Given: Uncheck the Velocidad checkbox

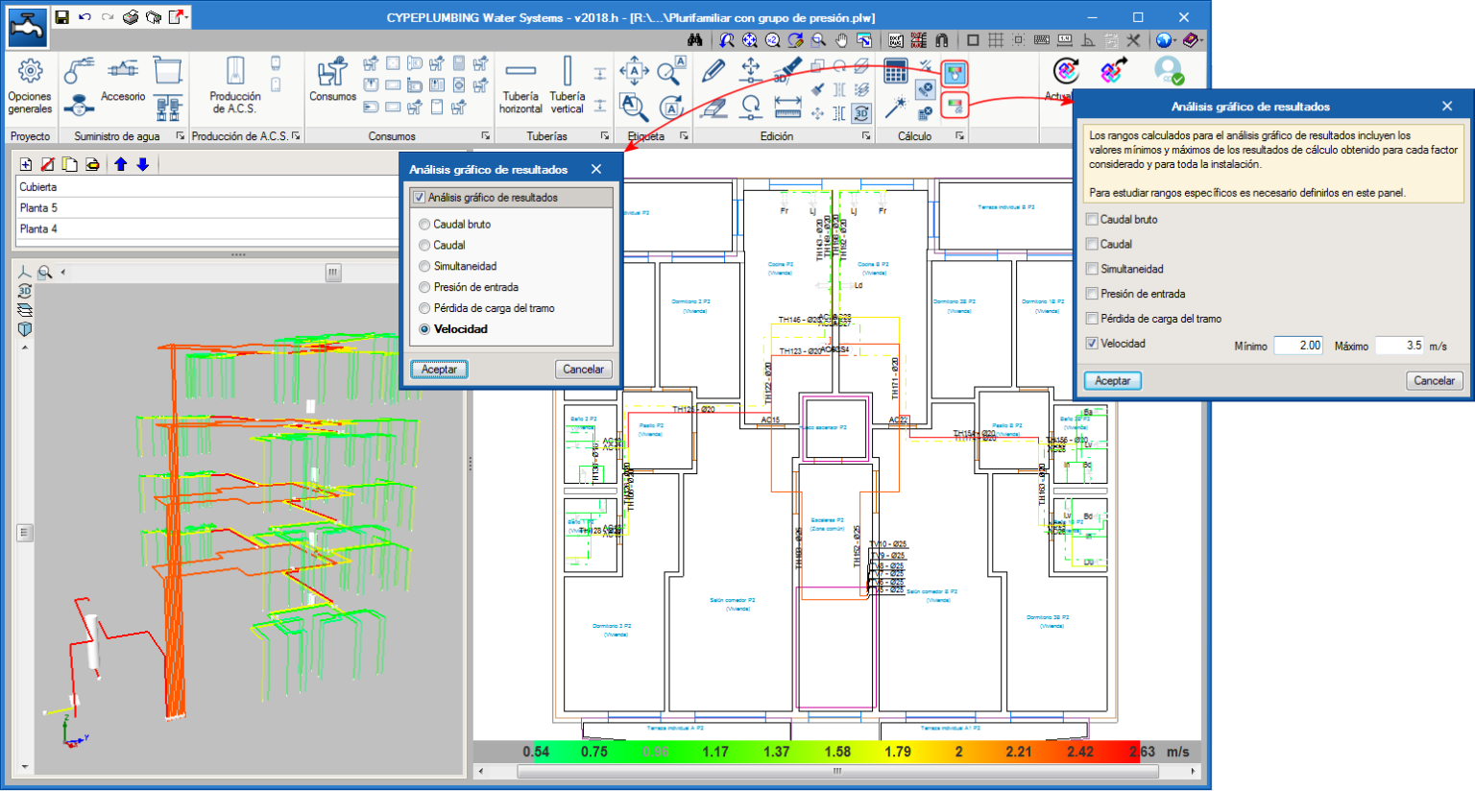Looking at the screenshot, I should tap(1092, 344).
